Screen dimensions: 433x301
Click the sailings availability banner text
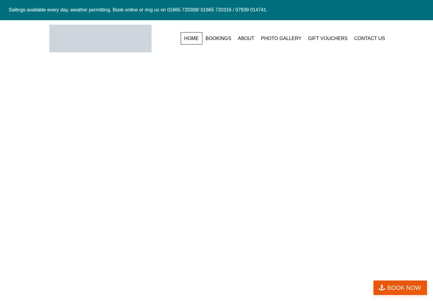click(x=138, y=10)
